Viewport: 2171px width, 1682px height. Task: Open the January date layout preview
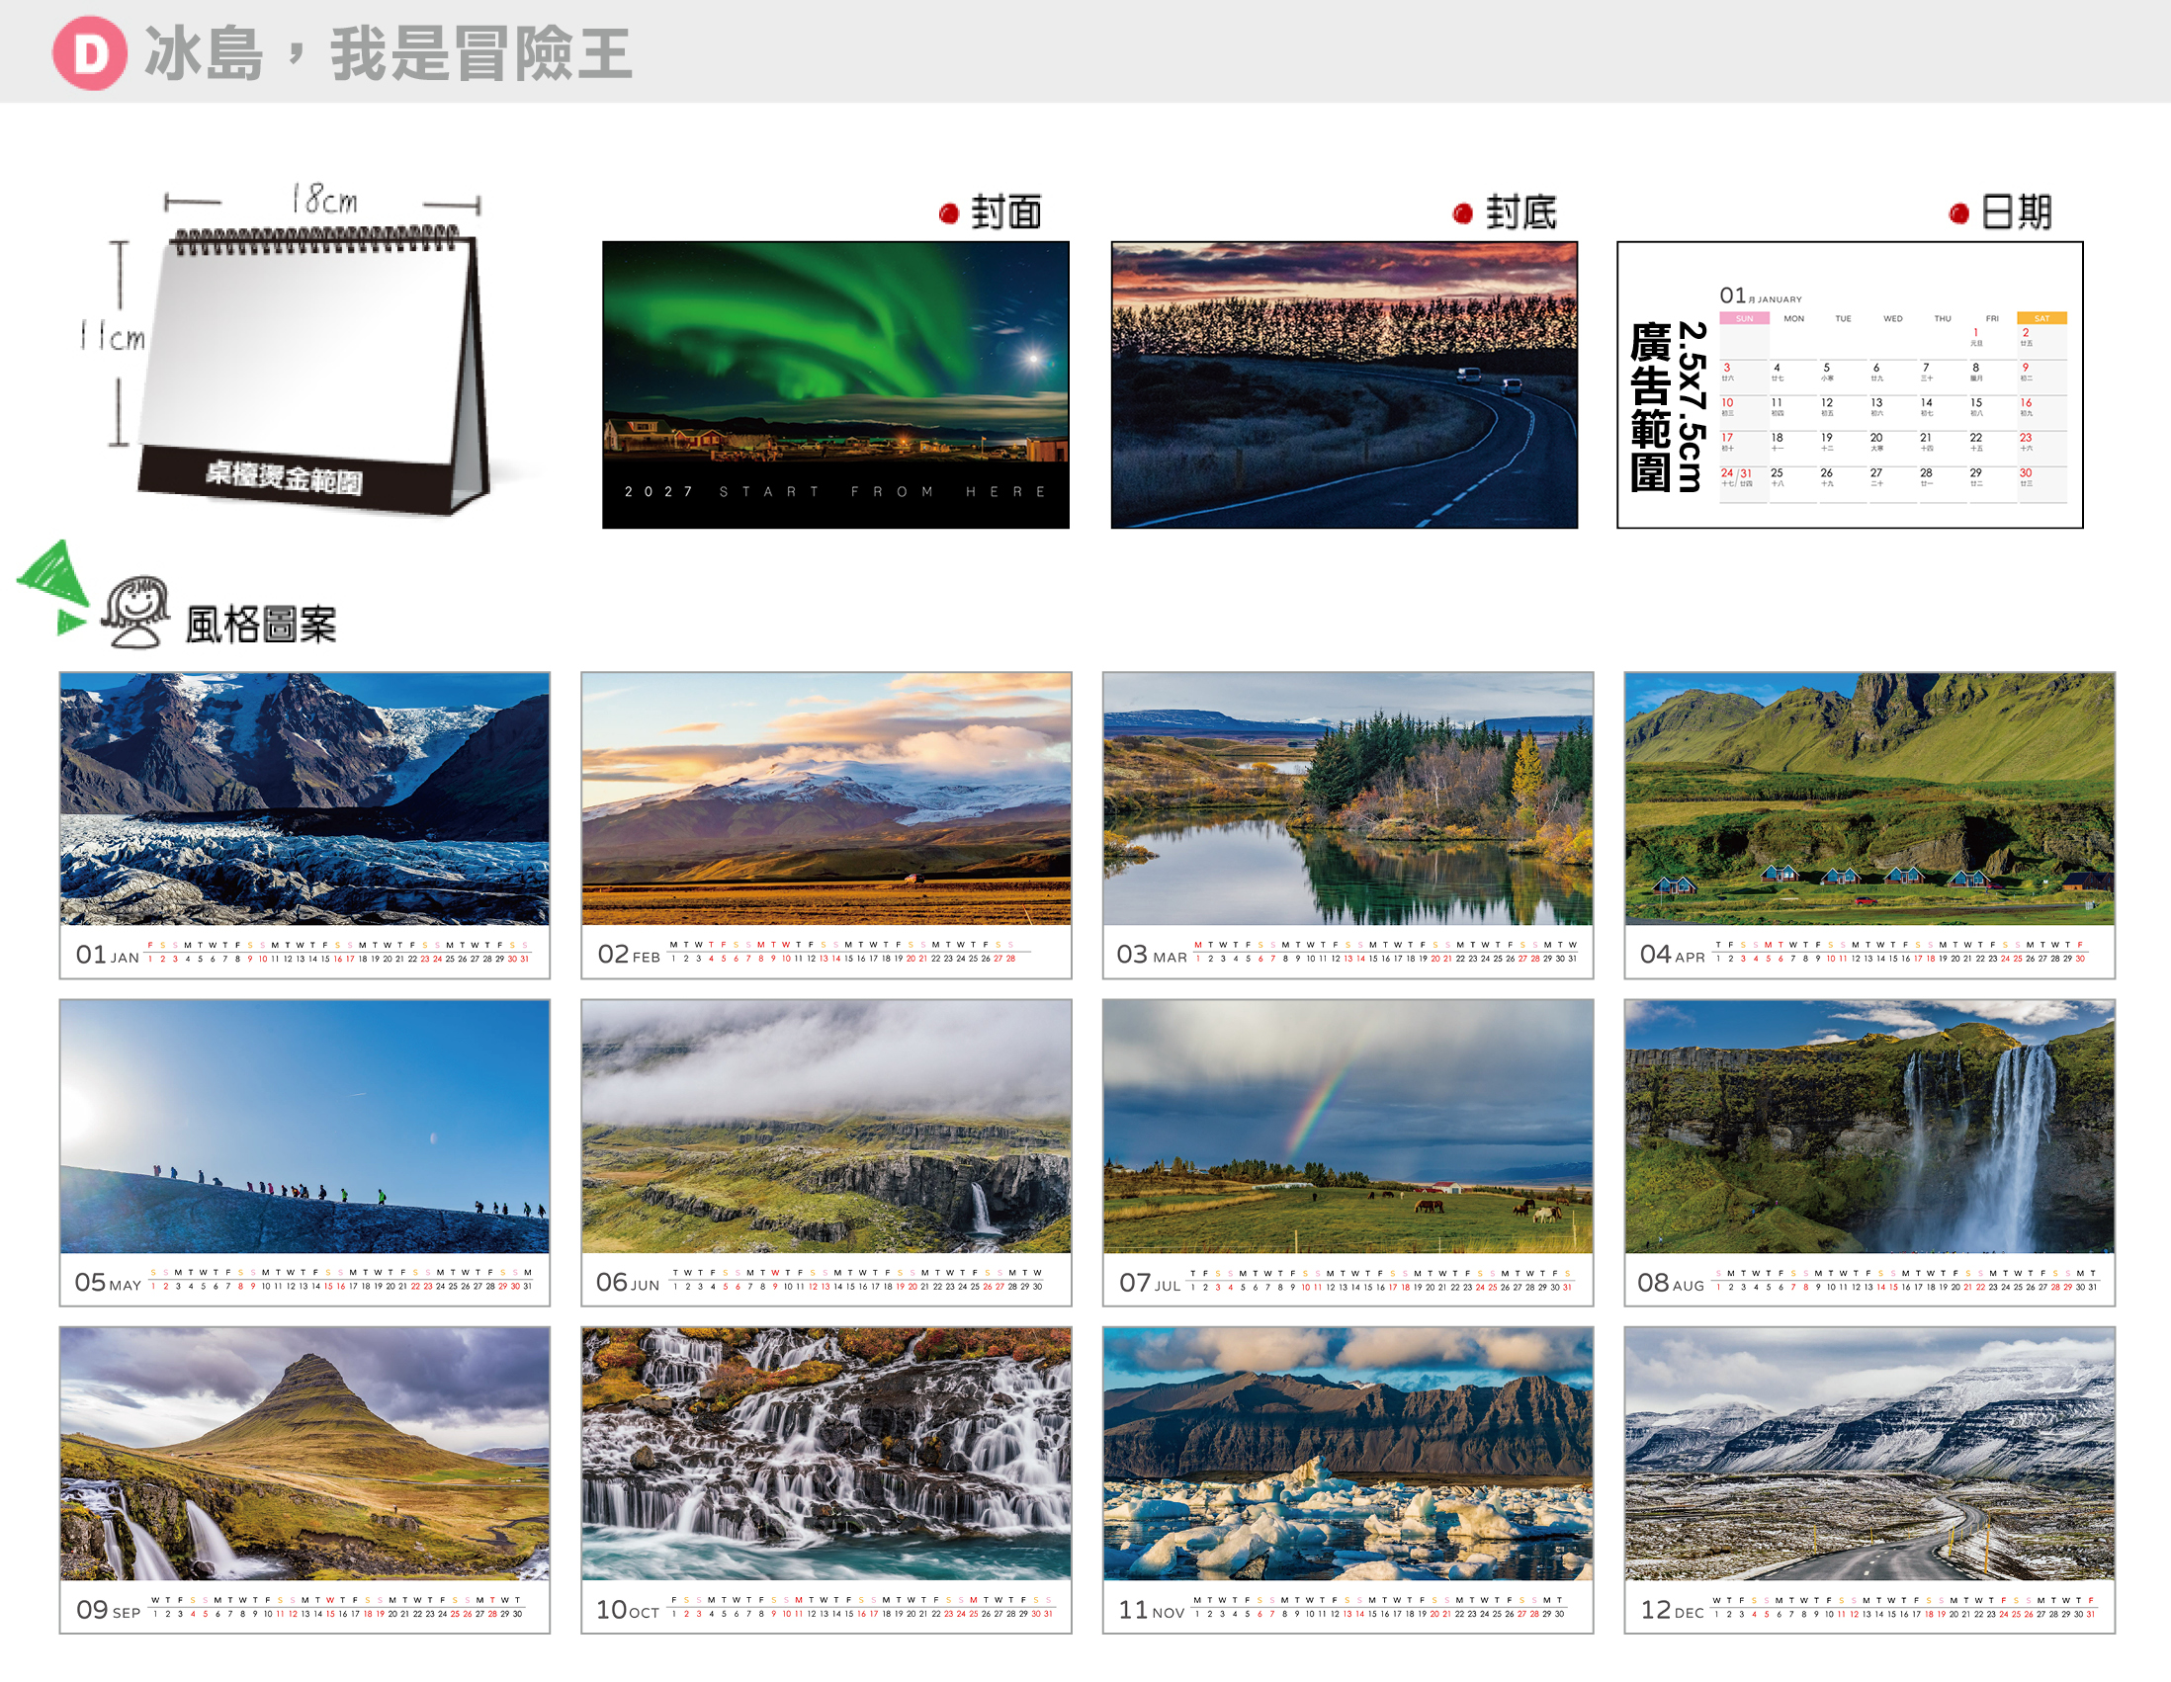[1850, 384]
